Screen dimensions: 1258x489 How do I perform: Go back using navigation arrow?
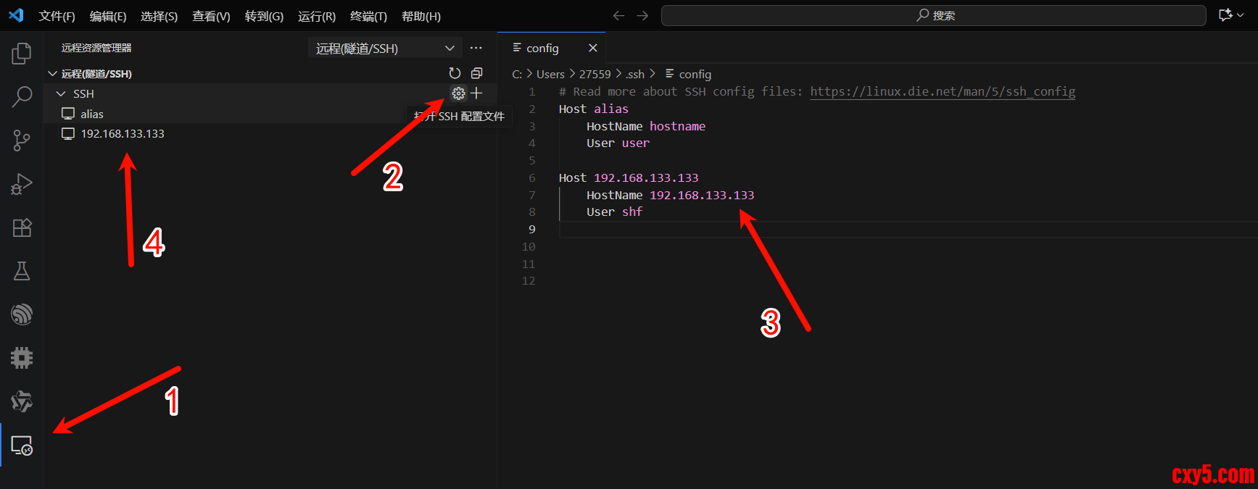(x=618, y=16)
